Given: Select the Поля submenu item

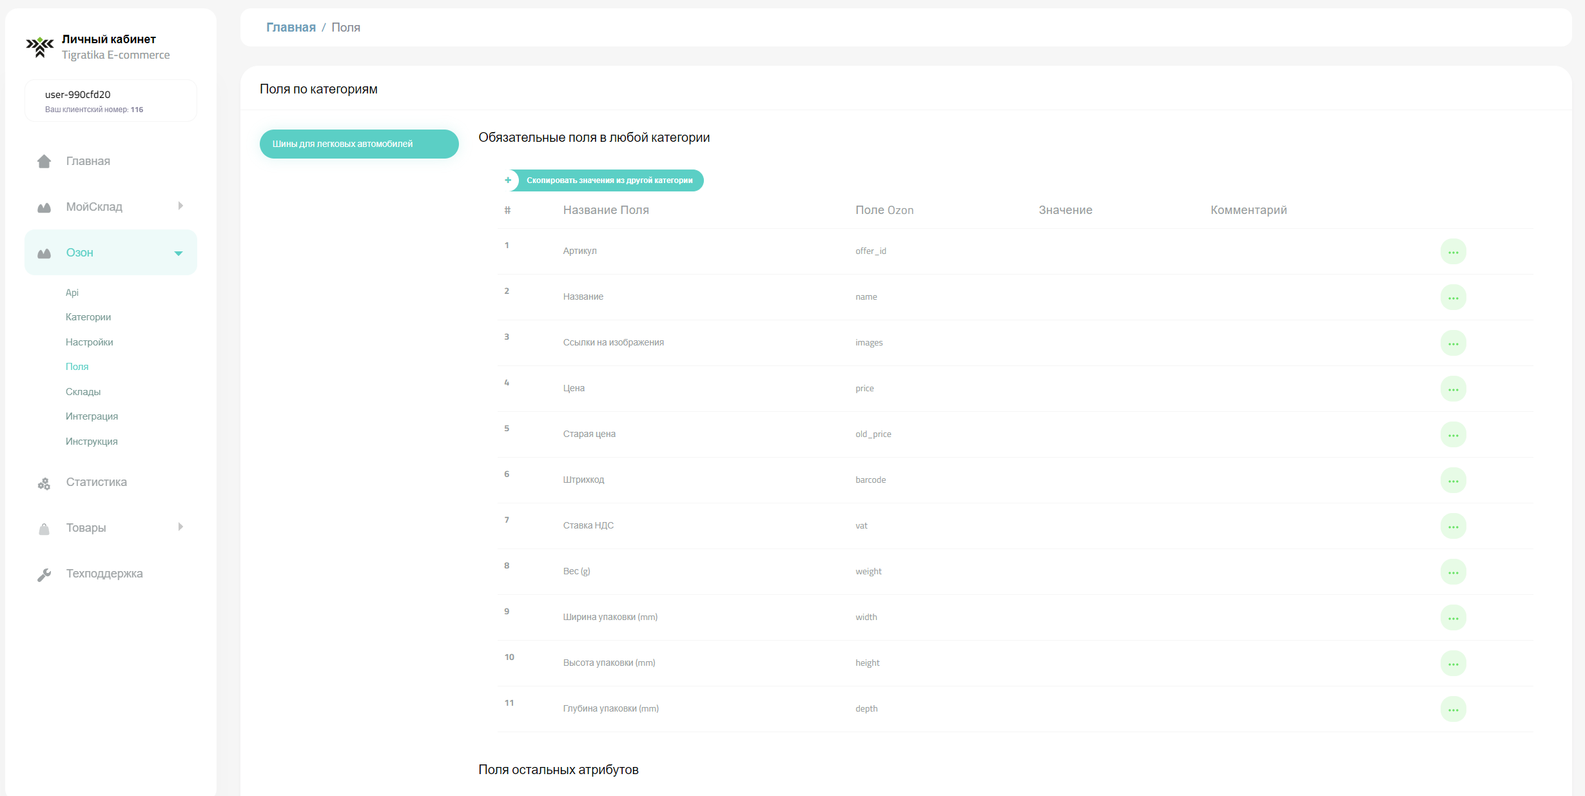Looking at the screenshot, I should tap(77, 367).
